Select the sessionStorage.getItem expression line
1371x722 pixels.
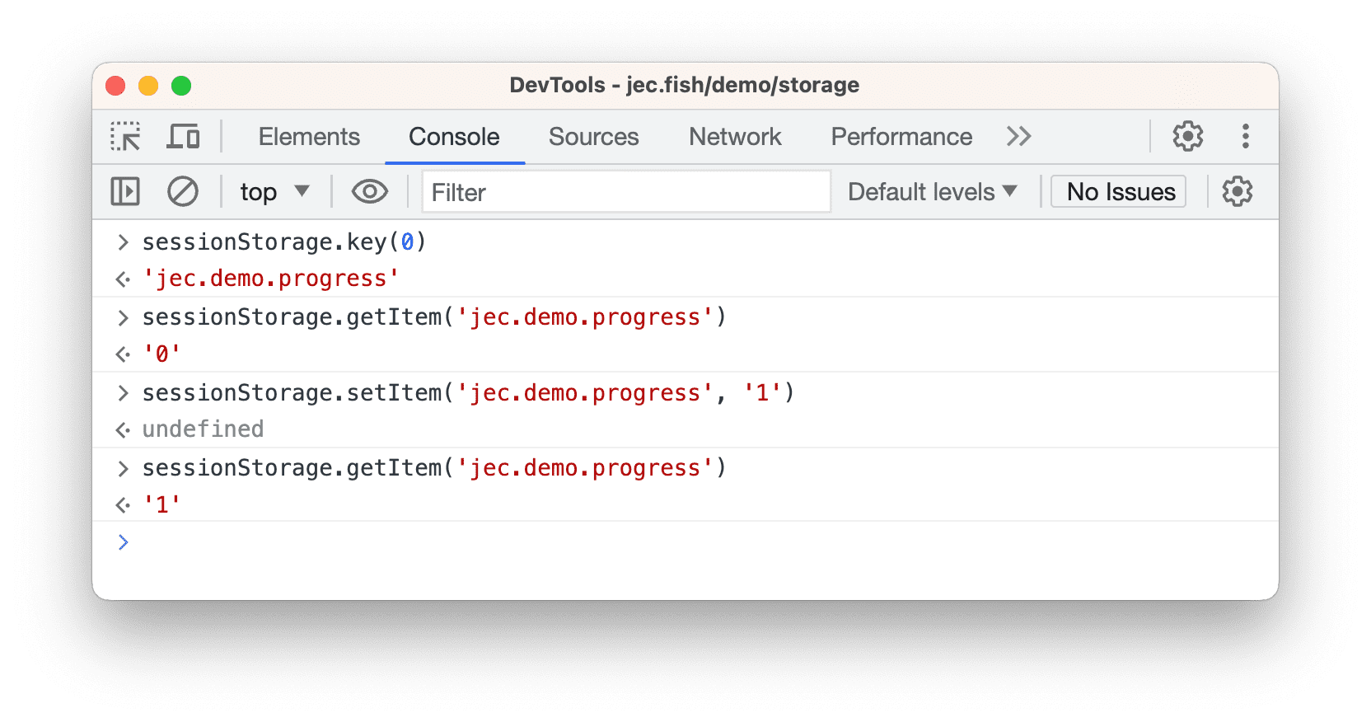click(434, 316)
